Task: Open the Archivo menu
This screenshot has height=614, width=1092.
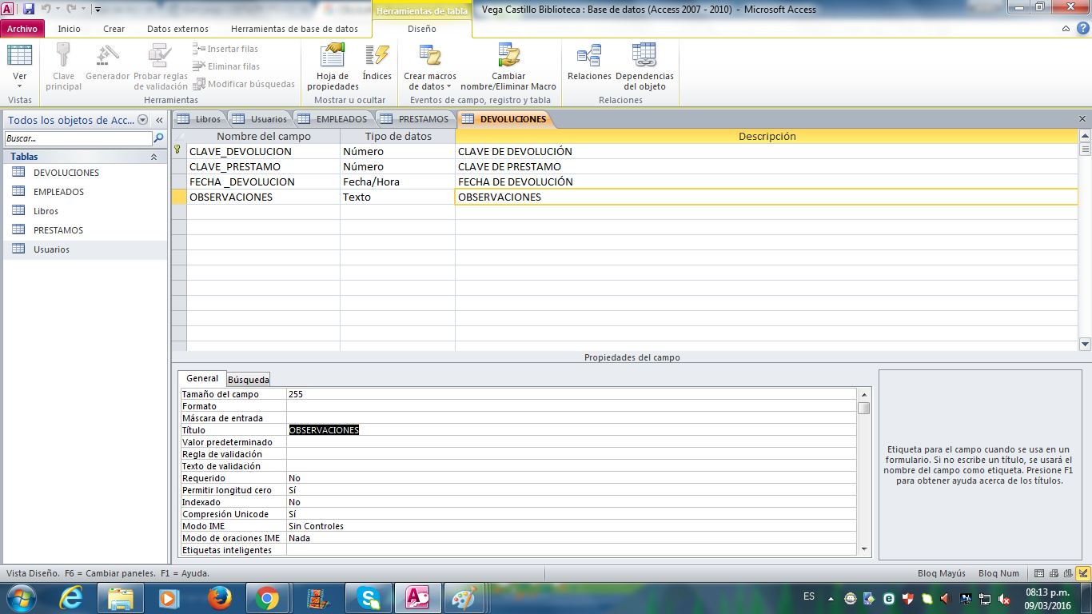Action: coord(22,29)
